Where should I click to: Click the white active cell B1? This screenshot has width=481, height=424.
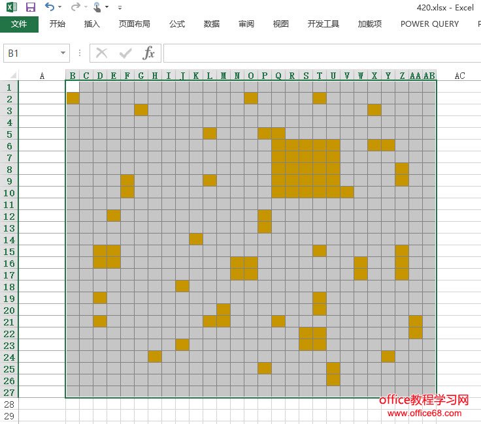pyautogui.click(x=73, y=87)
